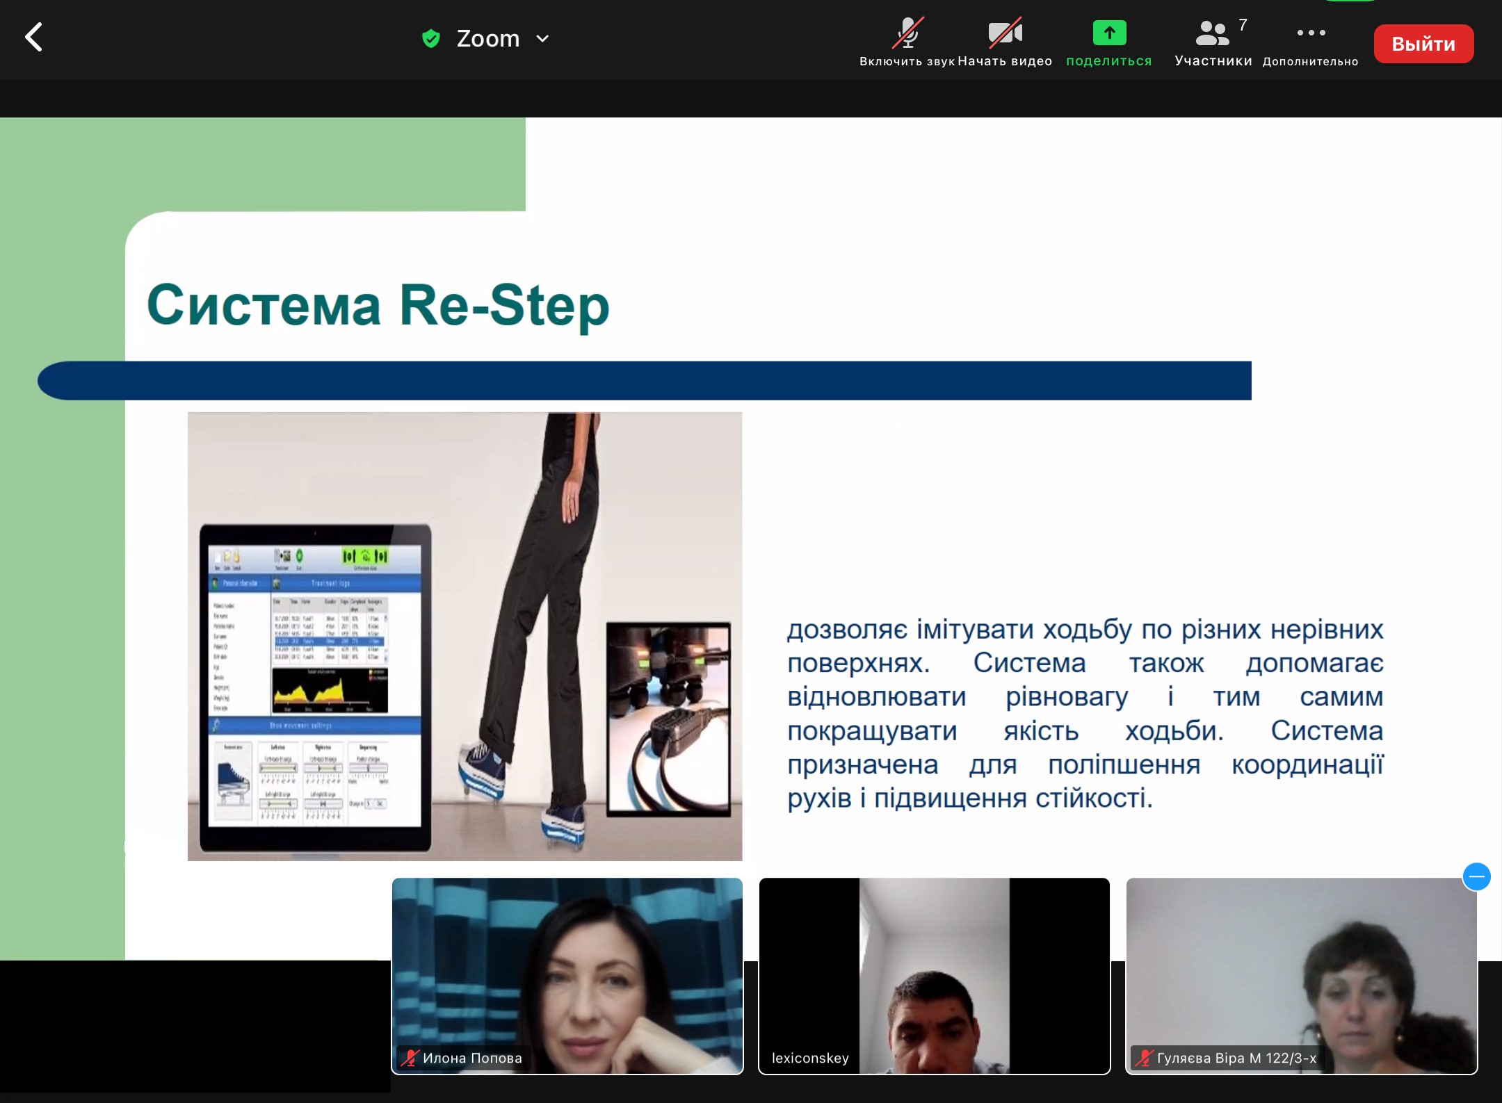
Task: Tap muted mic icon beside Гуляєва Віра
Action: [1144, 1058]
